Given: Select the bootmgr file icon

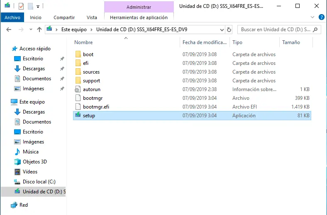Looking at the screenshot, I should click(78, 98).
